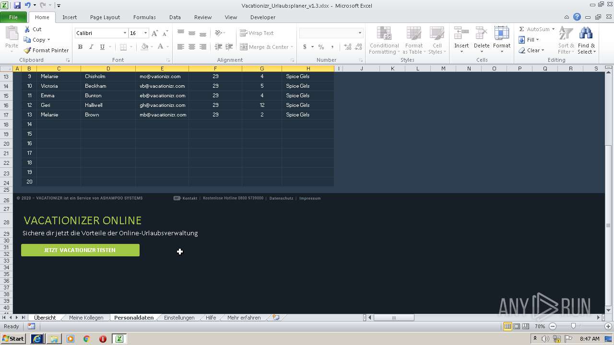This screenshot has height=345, width=614.
Task: Expand Font group dialog launcher
Action: pos(168,60)
